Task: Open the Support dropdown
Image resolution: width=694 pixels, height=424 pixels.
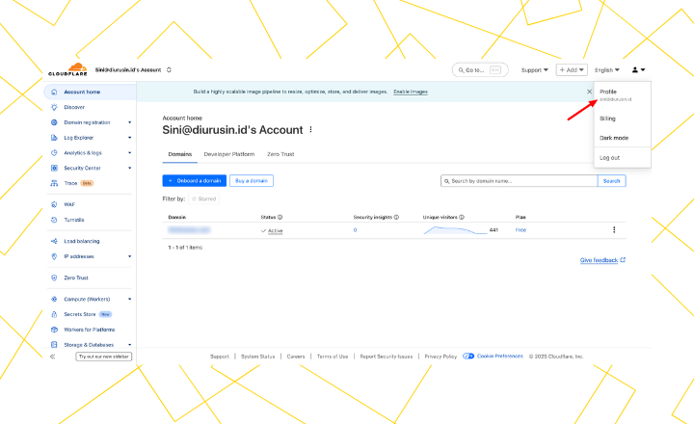Action: point(535,70)
